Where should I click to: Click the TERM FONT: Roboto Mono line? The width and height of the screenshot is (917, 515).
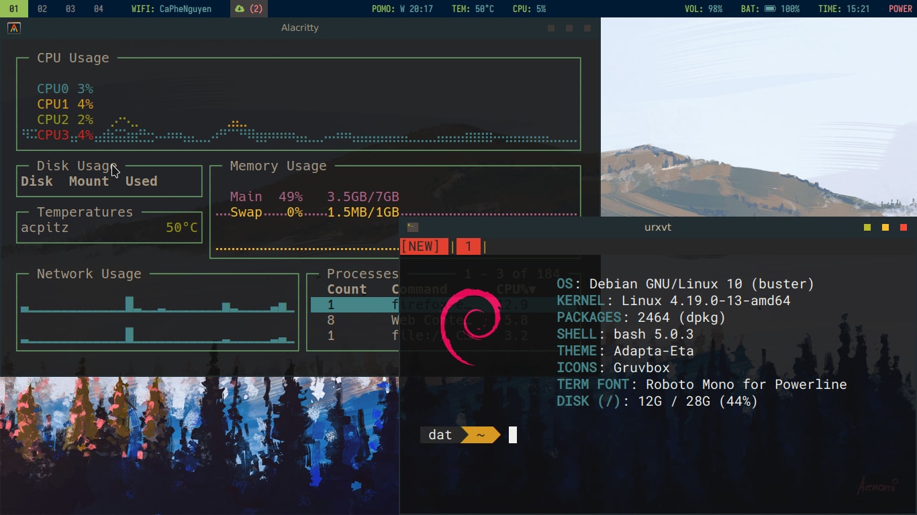[702, 384]
